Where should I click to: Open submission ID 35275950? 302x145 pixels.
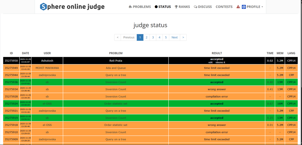[11, 61]
